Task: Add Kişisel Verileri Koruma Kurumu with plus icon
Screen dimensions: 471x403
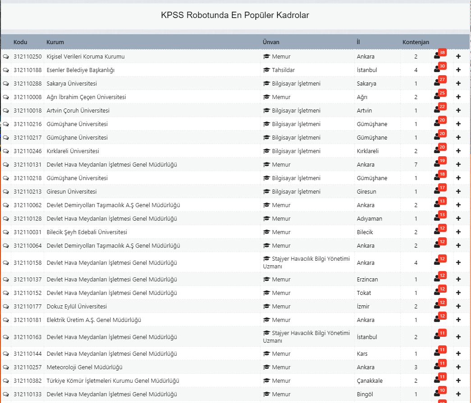Action: (458, 56)
